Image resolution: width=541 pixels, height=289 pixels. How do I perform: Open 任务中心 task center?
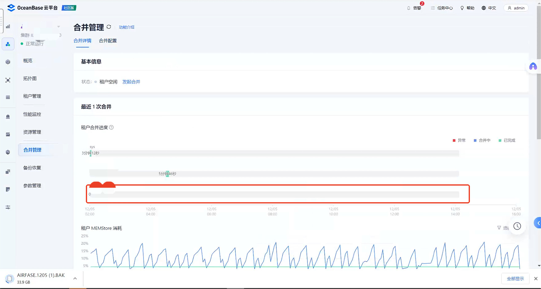[x=442, y=8]
